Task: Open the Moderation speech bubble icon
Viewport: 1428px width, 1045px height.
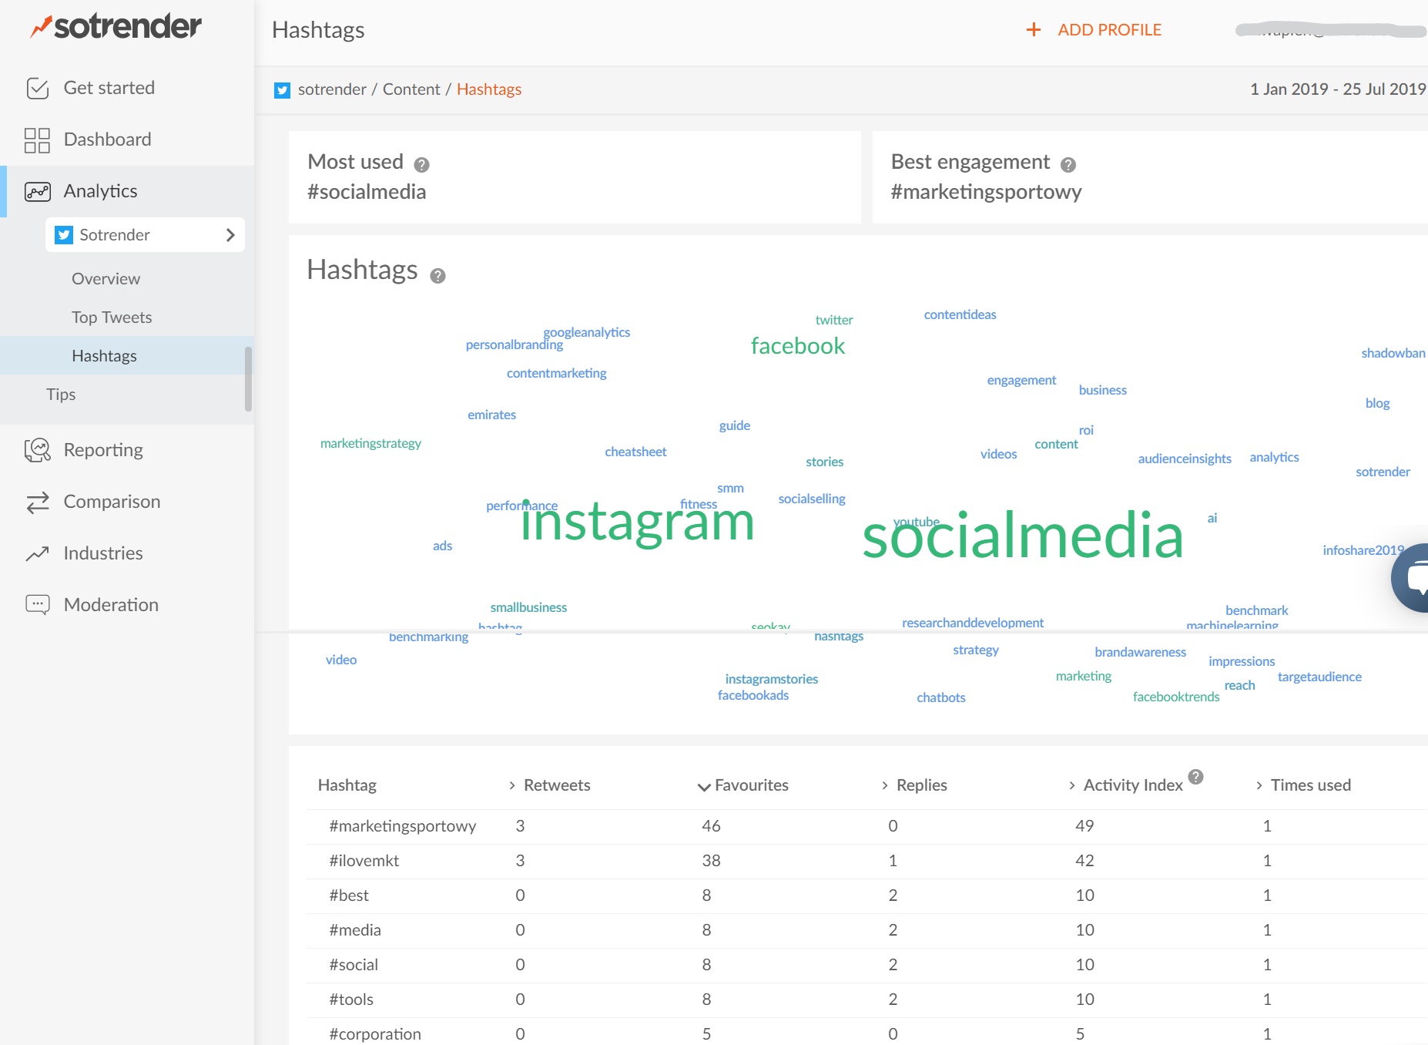Action: pyautogui.click(x=37, y=604)
